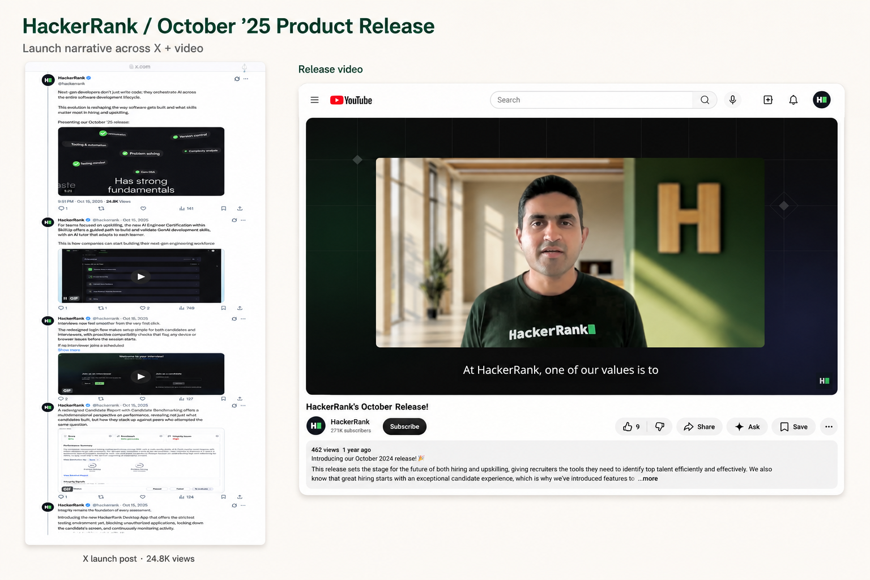Open the @hackerrank handle on the first tweet

pyautogui.click(x=71, y=84)
